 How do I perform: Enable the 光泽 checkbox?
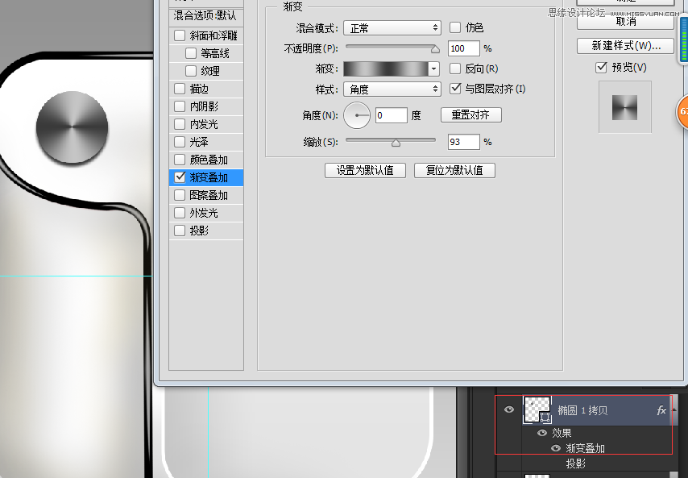(x=180, y=142)
